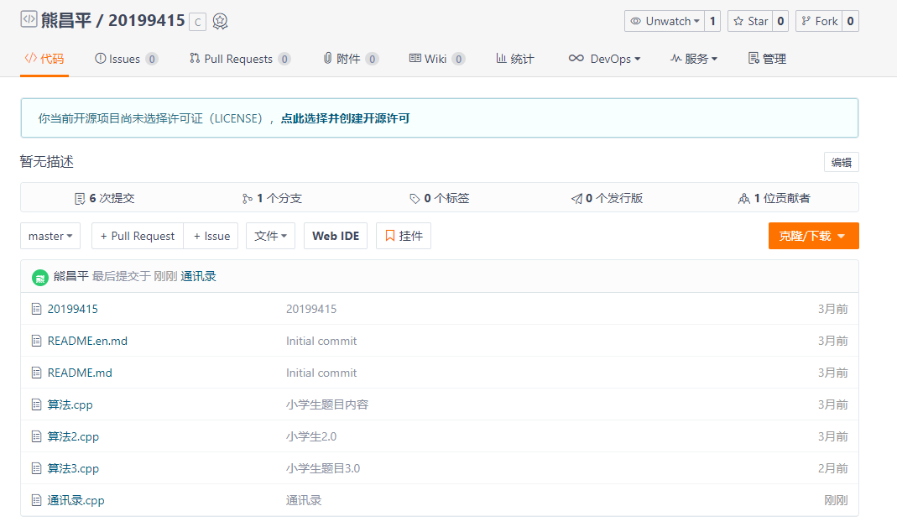Open Initial commit of README.md
897x527 pixels.
[x=321, y=373]
